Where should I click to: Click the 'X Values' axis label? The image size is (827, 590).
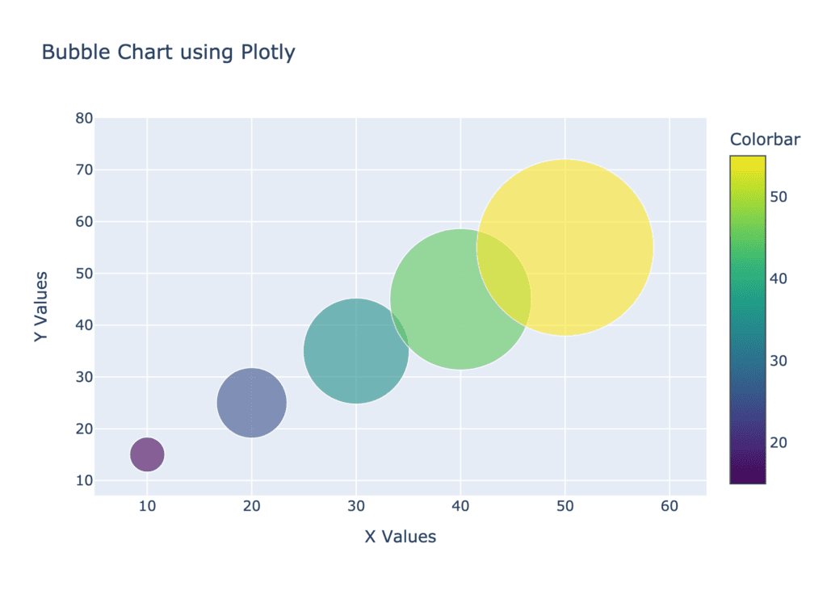401,536
